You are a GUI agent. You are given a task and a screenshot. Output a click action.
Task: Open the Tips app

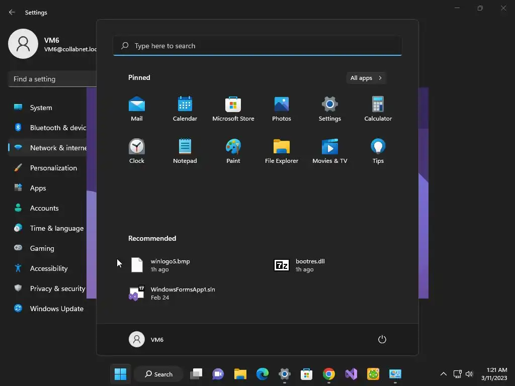click(378, 151)
